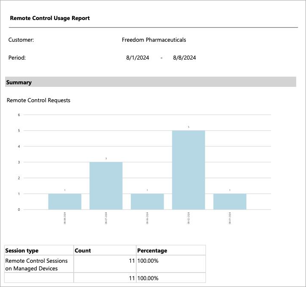Click the tallest bar for 08-02-2024
The height and width of the screenshot is (287, 306).
click(188, 170)
